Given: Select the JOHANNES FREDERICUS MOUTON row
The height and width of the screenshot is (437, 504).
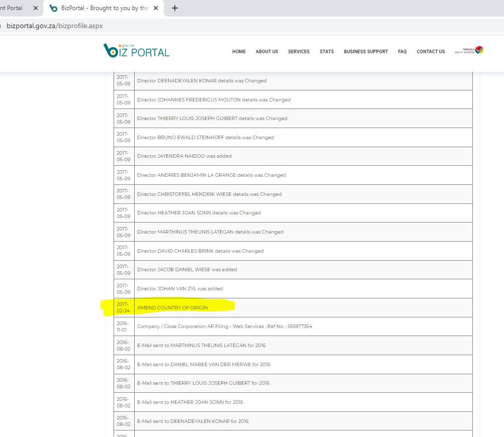Looking at the screenshot, I should [293, 99].
